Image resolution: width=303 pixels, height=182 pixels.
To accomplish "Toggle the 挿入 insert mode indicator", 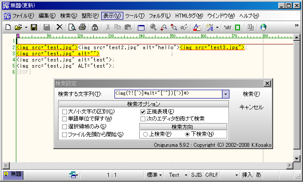I will tap(247, 175).
